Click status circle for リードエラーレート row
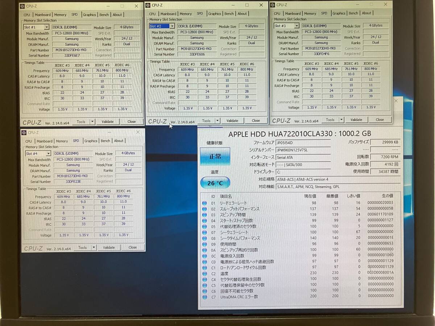This screenshot has width=435, height=326. [205, 203]
